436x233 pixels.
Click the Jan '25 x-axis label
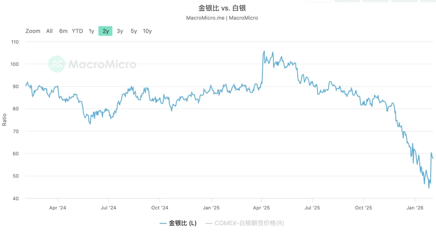[x=211, y=208]
